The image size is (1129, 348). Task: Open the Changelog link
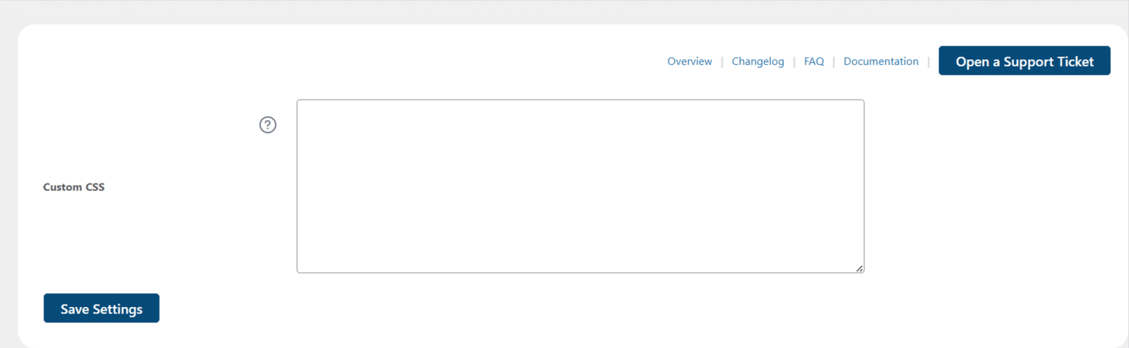[758, 61]
